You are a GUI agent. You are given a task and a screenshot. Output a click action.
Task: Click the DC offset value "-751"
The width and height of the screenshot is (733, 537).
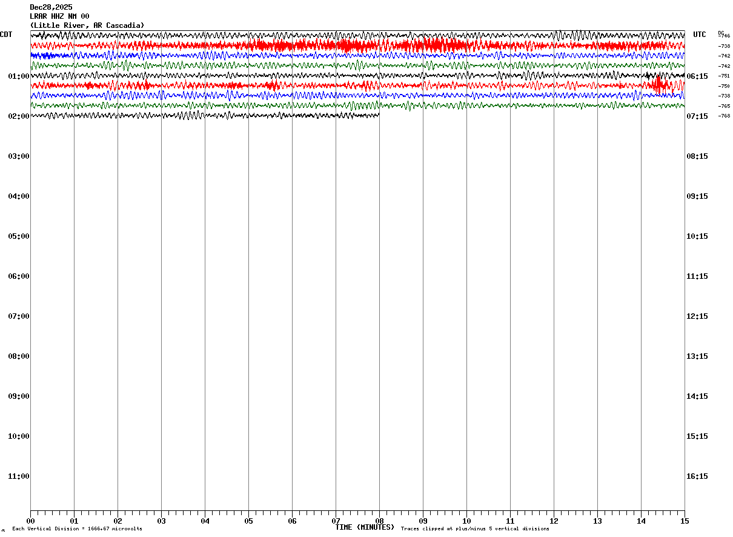(x=724, y=76)
